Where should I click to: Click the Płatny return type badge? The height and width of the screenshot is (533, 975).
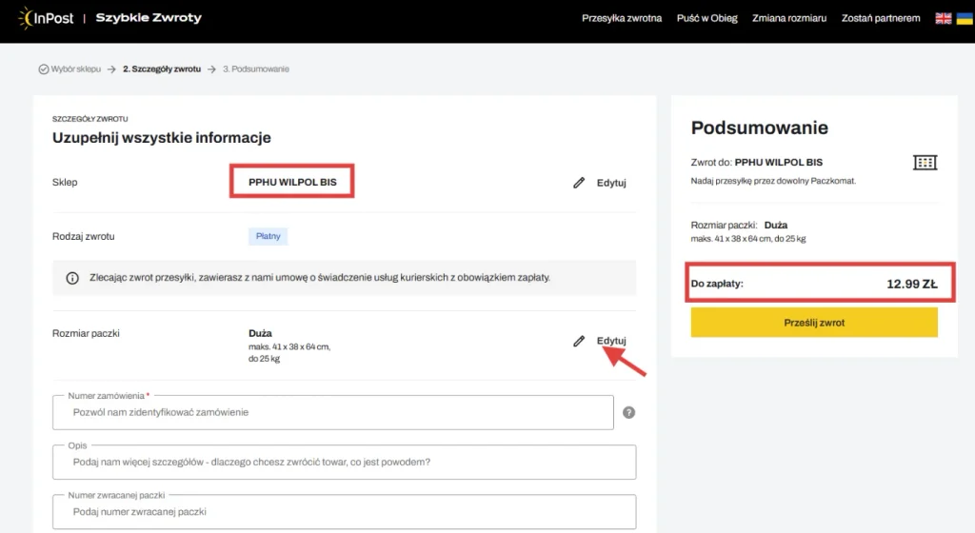click(268, 236)
